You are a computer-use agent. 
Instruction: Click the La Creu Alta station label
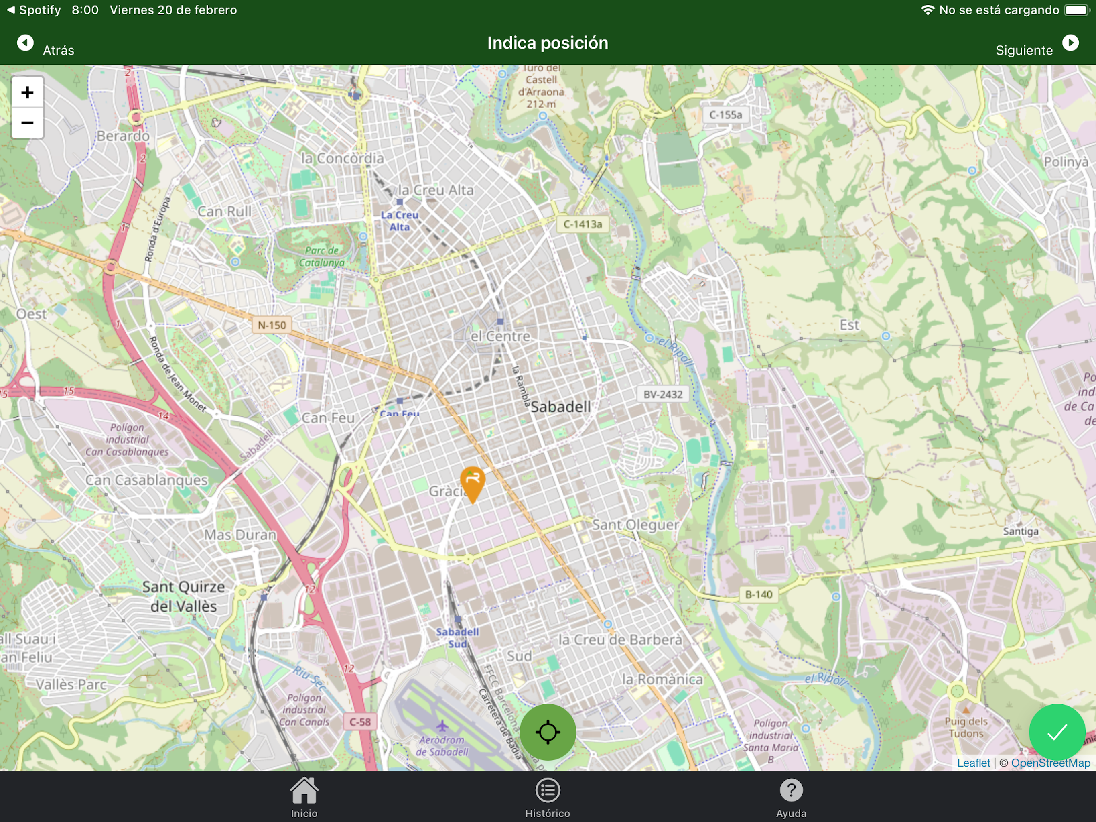tap(399, 221)
